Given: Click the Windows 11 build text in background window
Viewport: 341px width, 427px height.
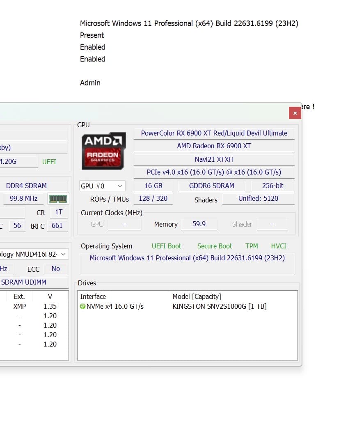Looking at the screenshot, I should tap(189, 23).
